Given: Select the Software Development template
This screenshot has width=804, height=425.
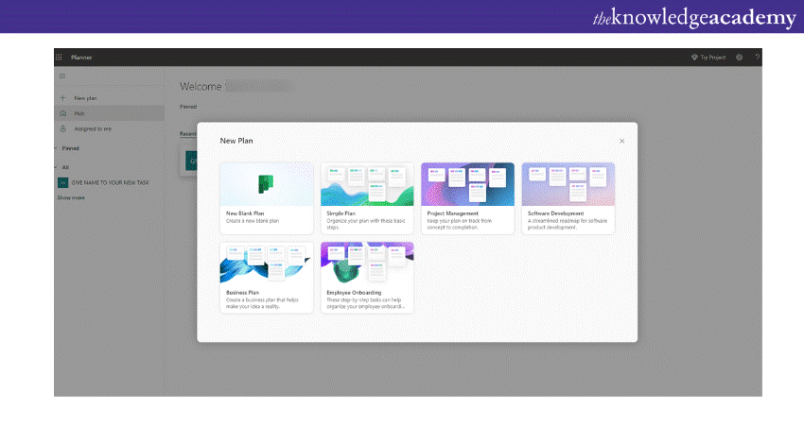Looking at the screenshot, I should tap(568, 197).
